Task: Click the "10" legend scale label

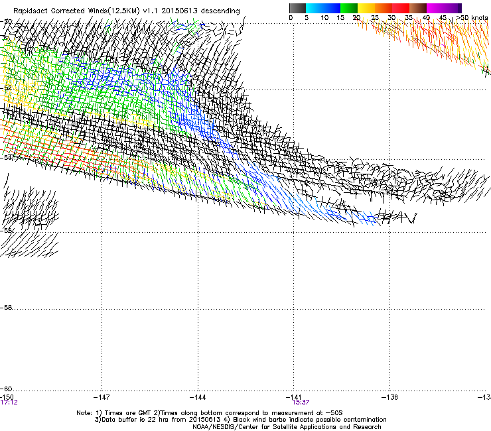Action: coord(324,18)
